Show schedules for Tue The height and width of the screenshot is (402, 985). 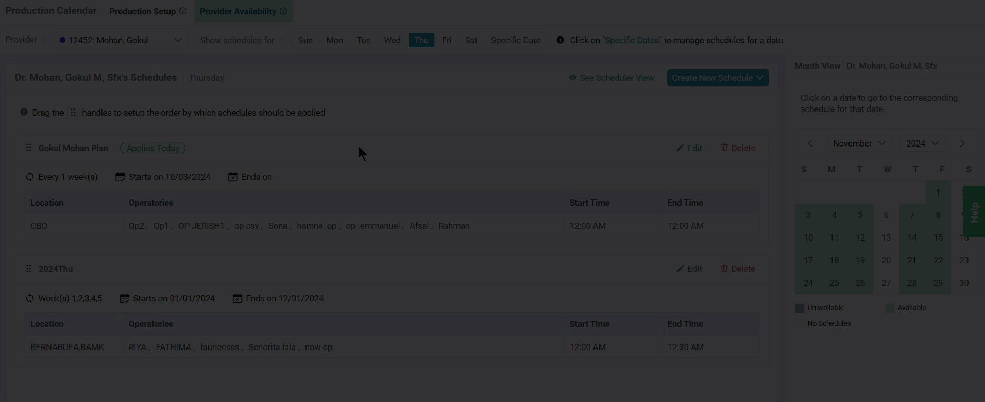pos(364,40)
